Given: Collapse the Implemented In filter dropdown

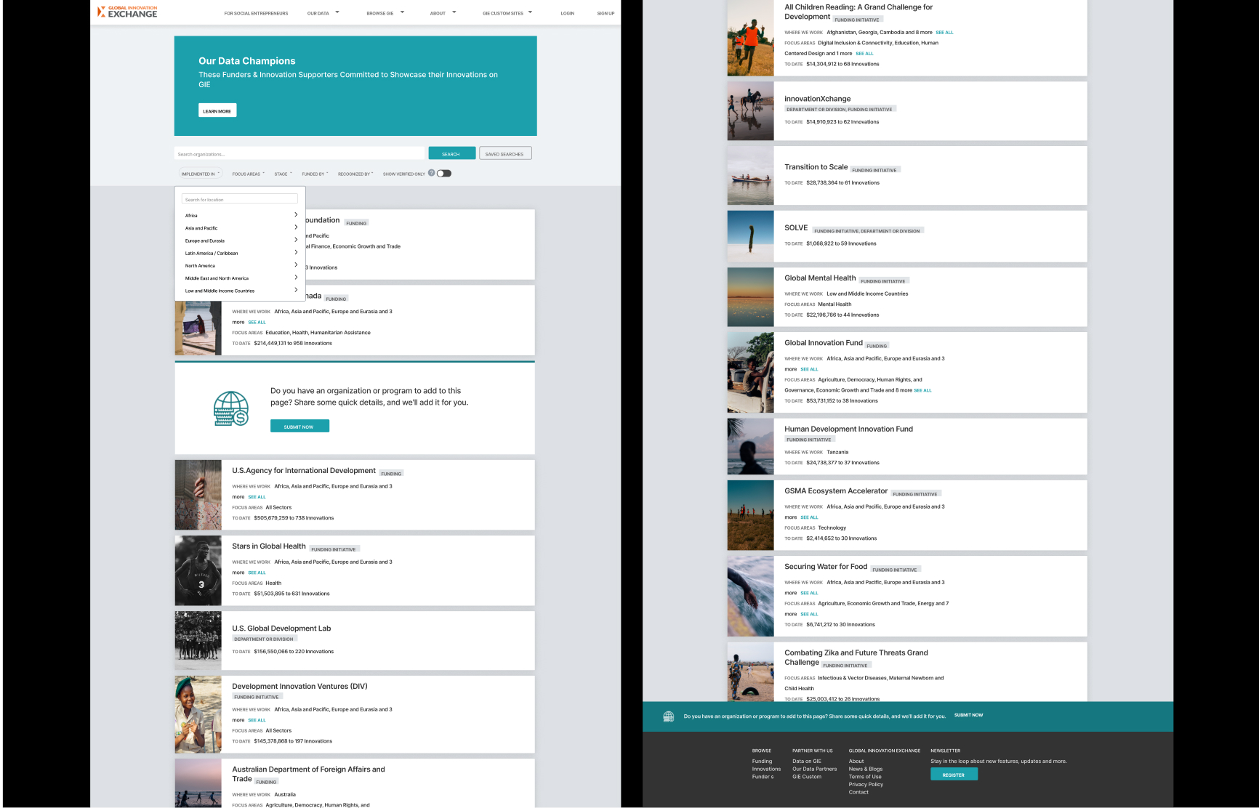Looking at the screenshot, I should pos(200,174).
